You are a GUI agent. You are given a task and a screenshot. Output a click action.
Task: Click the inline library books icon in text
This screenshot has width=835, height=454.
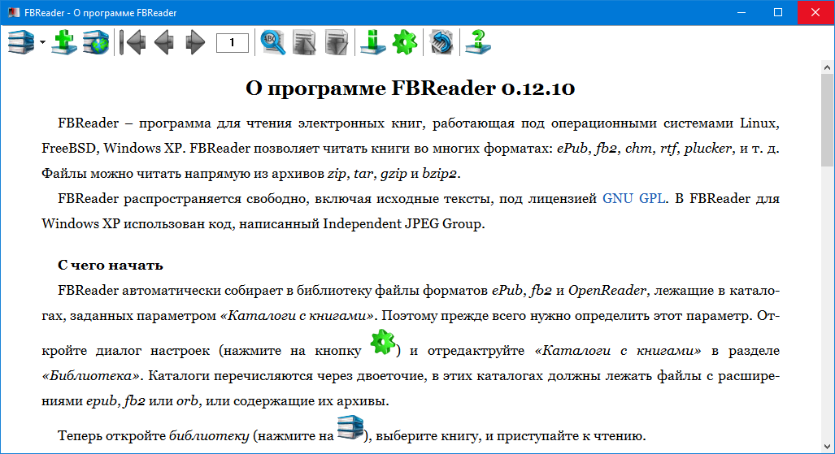coord(350,427)
